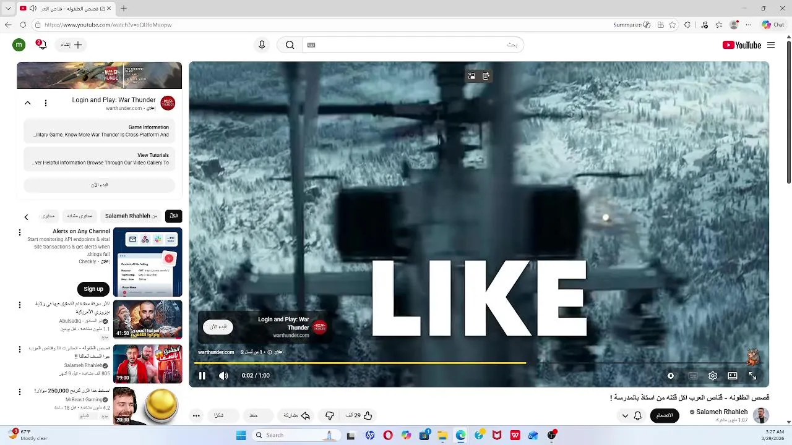Click the Share (مشاركة) button

tap(296, 415)
